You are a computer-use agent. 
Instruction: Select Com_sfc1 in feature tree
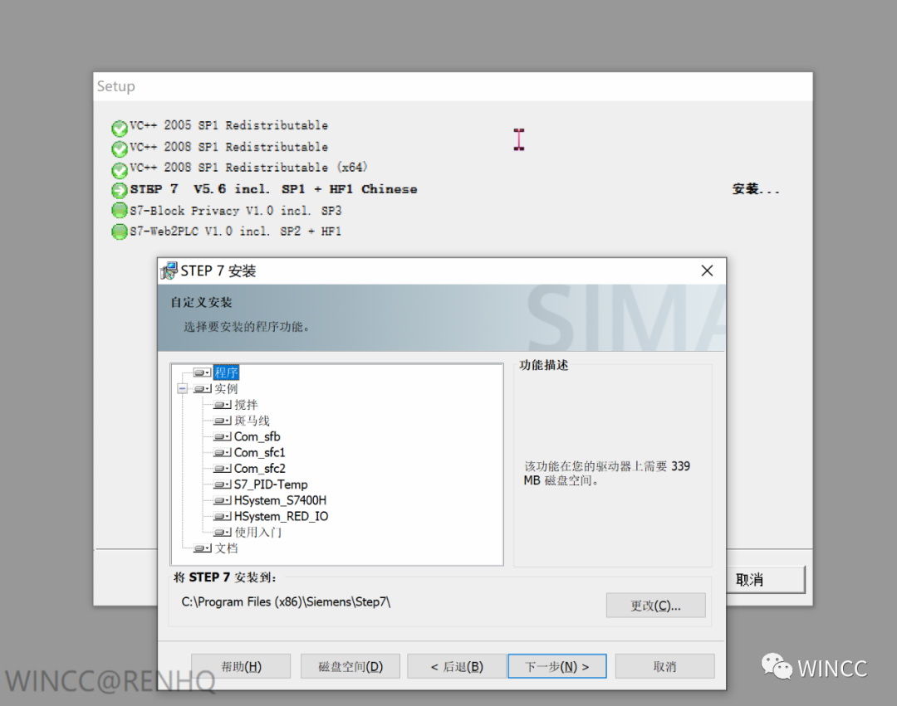click(x=259, y=453)
